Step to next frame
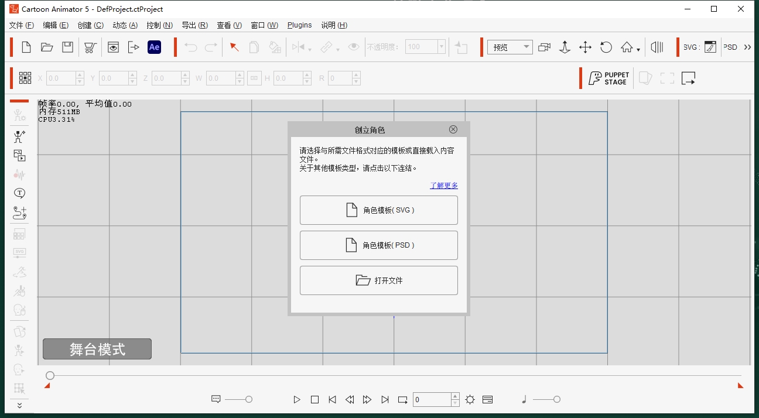Screen dimensions: 759x418 [367, 400]
